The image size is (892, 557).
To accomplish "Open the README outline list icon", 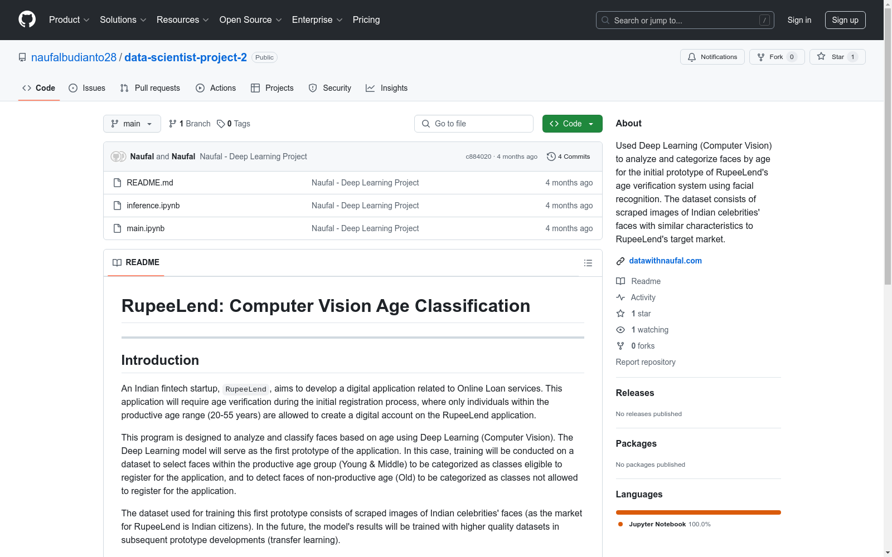I will pos(588,263).
